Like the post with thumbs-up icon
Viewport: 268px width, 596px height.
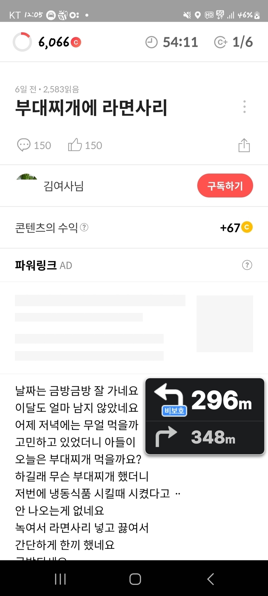[75, 145]
